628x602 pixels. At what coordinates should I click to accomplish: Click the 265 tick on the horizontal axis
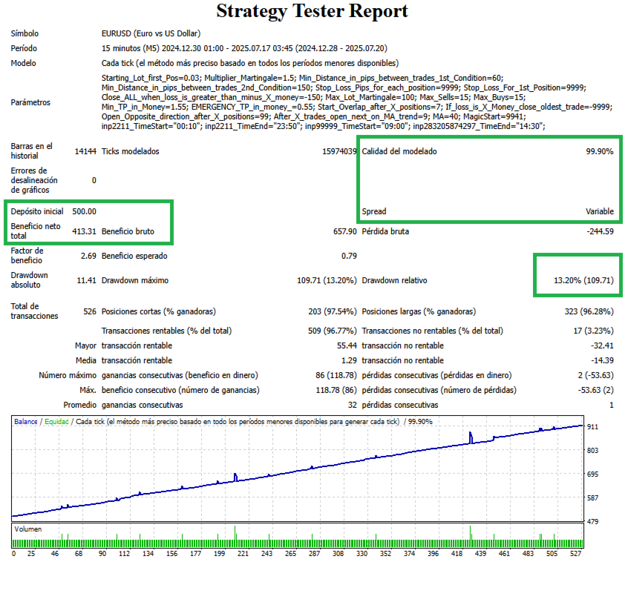pyautogui.click(x=290, y=554)
